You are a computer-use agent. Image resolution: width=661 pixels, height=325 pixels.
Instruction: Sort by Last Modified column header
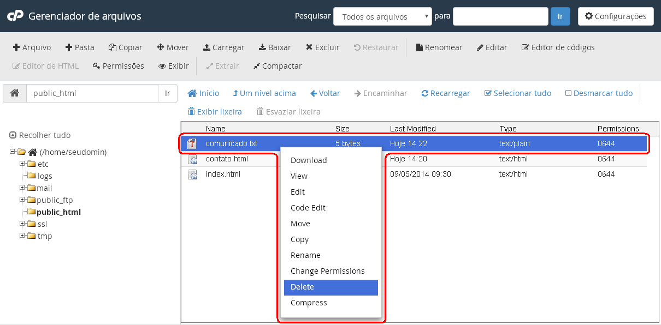413,129
